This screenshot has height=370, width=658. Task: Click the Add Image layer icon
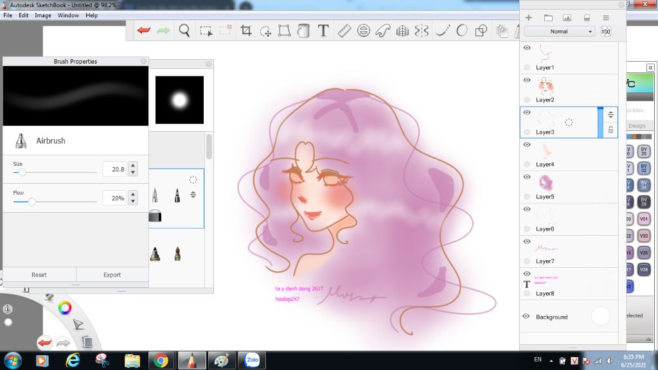point(567,17)
